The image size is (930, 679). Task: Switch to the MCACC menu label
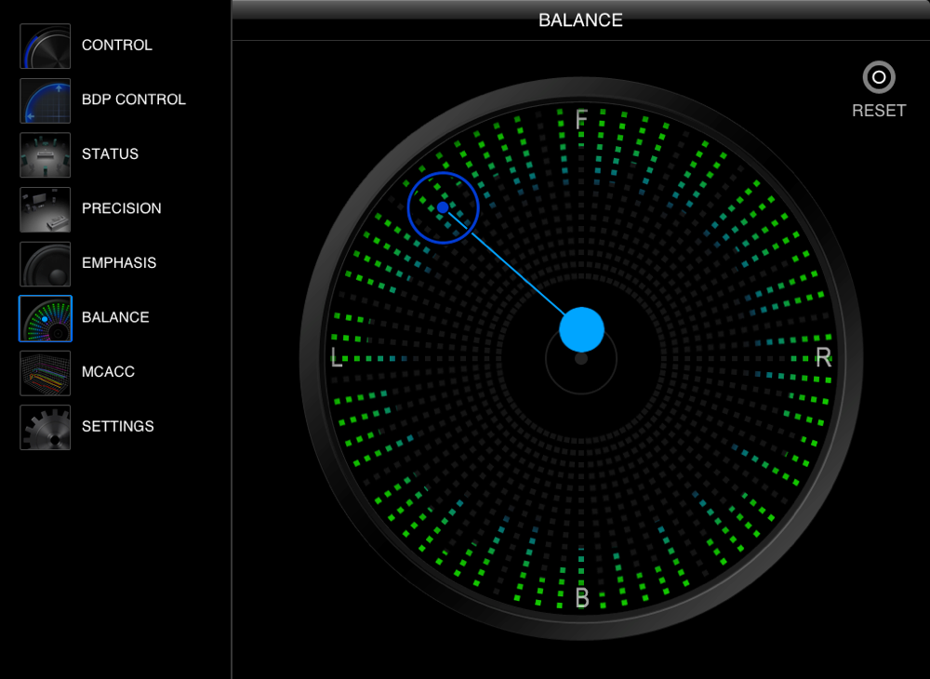[x=108, y=372]
